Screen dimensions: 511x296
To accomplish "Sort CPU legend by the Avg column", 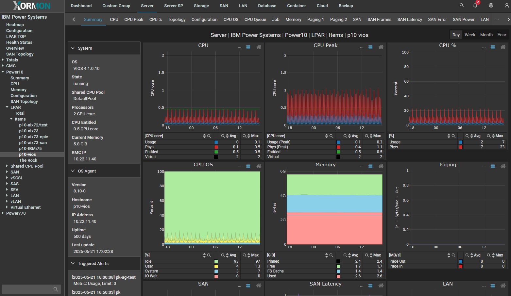I will pos(227,136).
